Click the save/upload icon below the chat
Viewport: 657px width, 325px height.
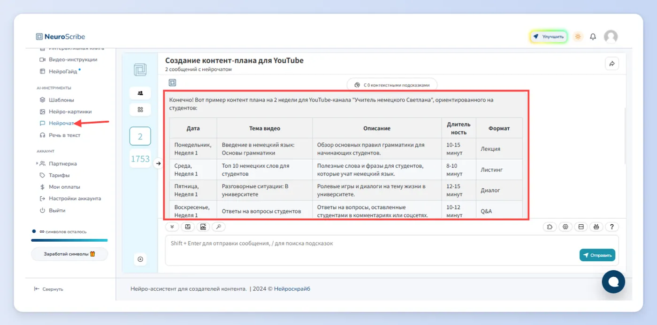coord(188,227)
